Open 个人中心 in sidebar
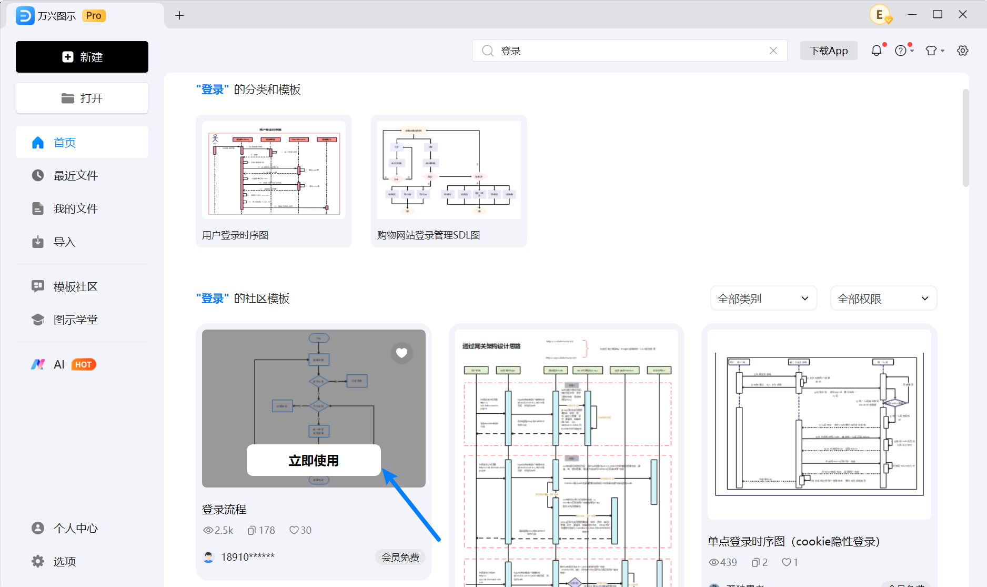This screenshot has height=587, width=987. (x=82, y=528)
